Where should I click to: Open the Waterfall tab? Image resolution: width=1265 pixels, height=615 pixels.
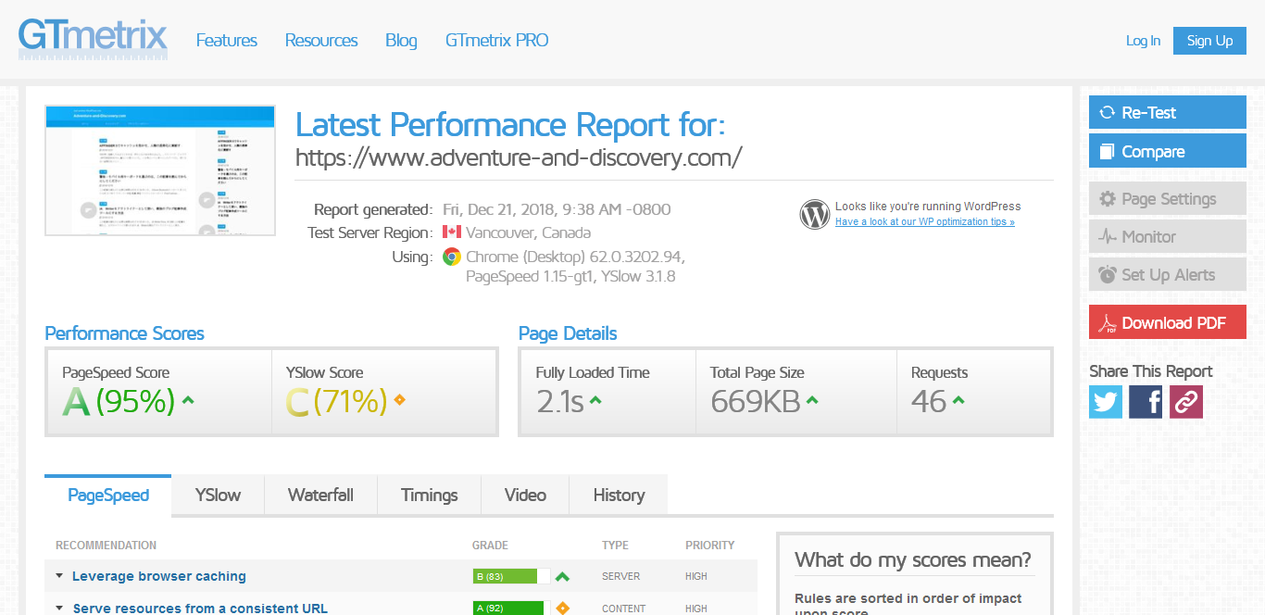click(x=320, y=496)
